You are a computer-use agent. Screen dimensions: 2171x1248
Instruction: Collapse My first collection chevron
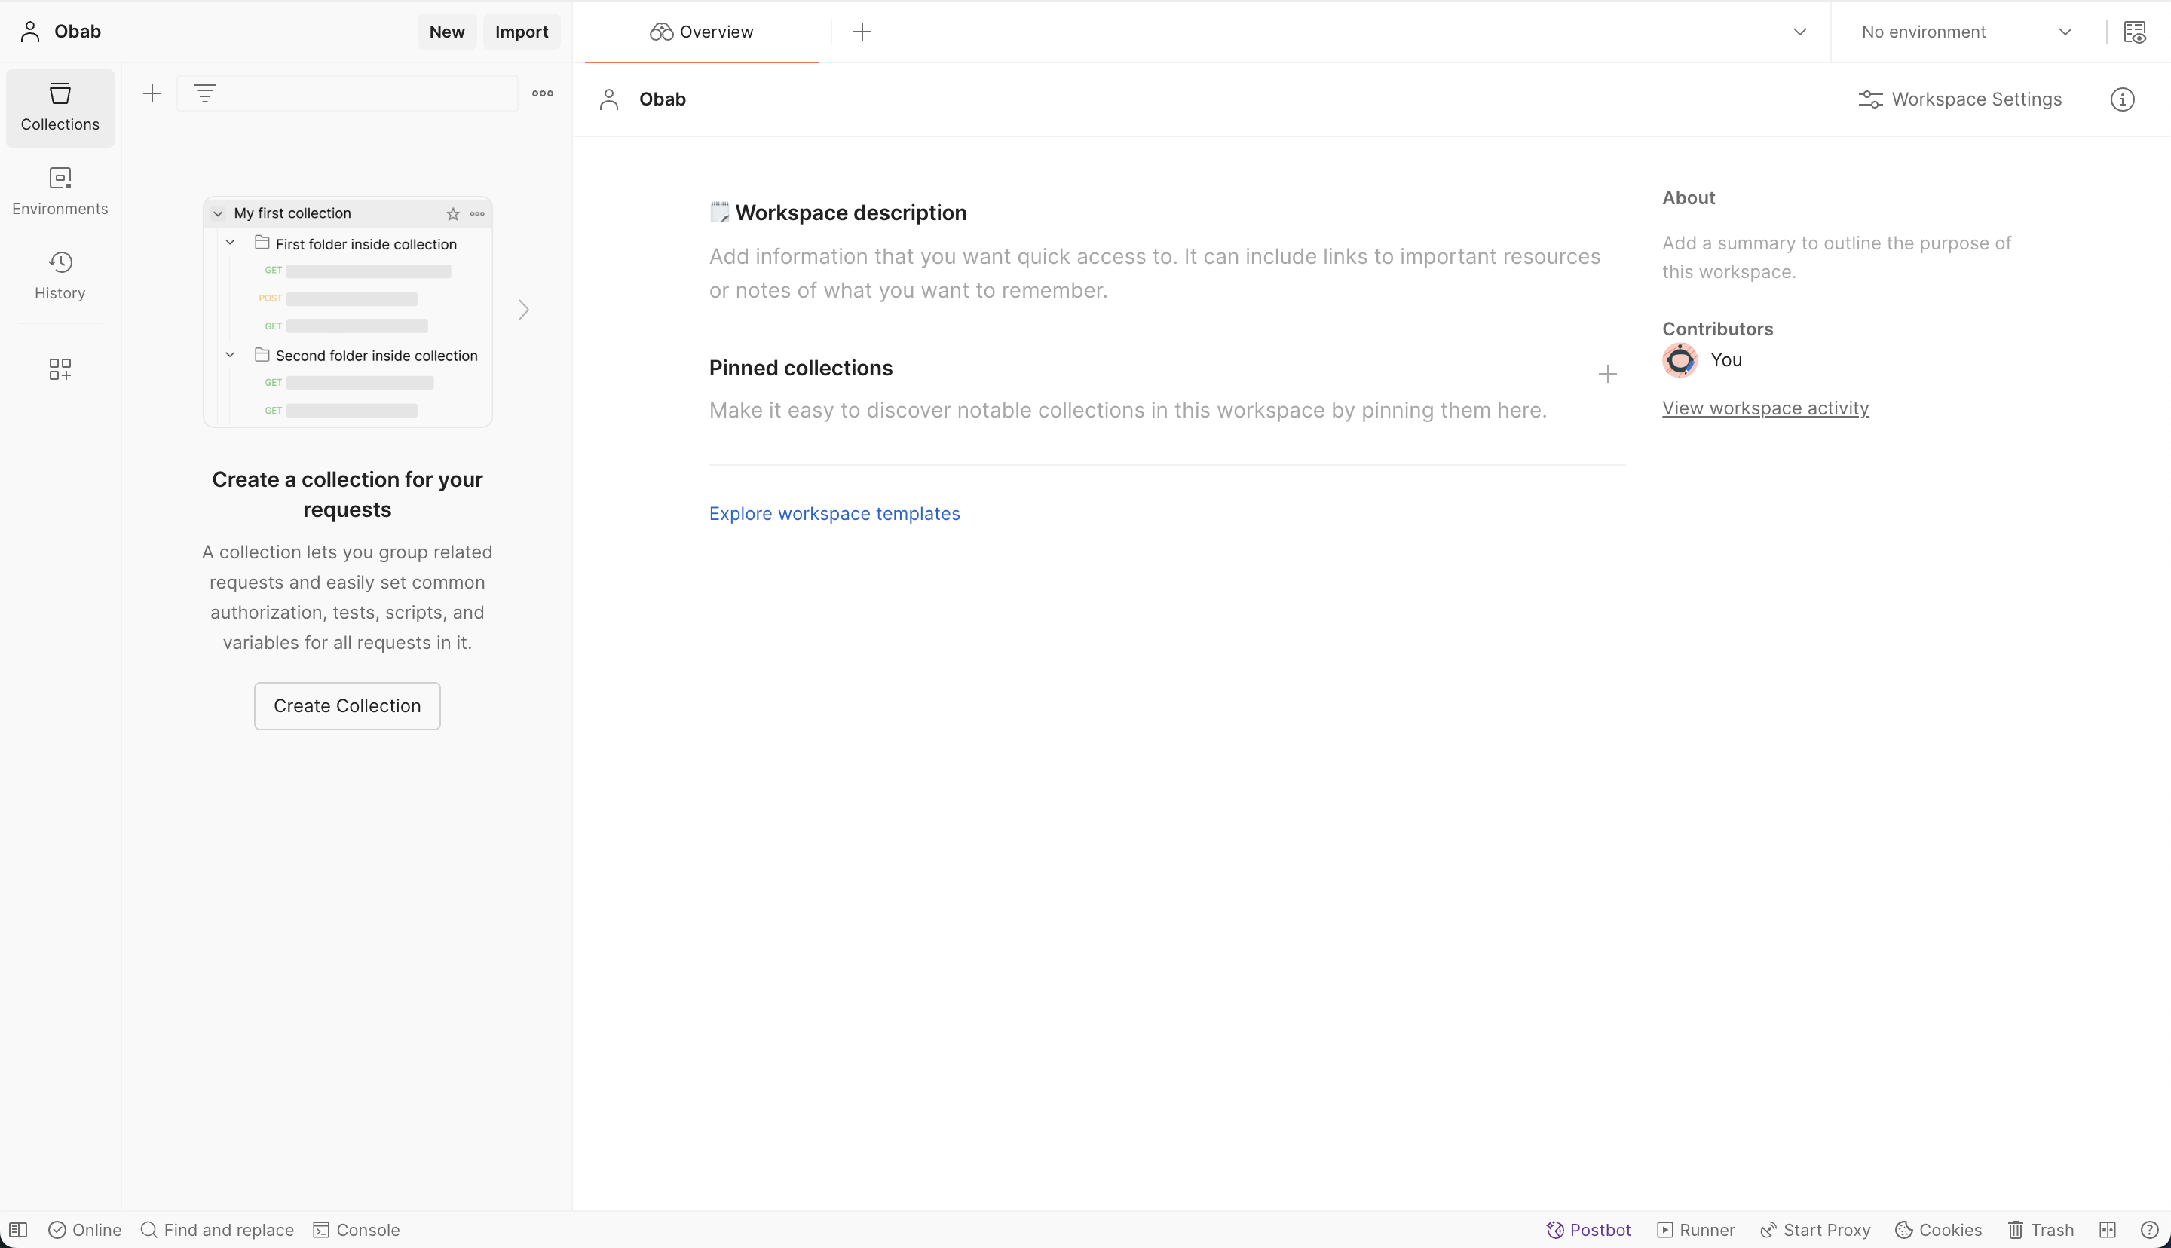click(218, 213)
